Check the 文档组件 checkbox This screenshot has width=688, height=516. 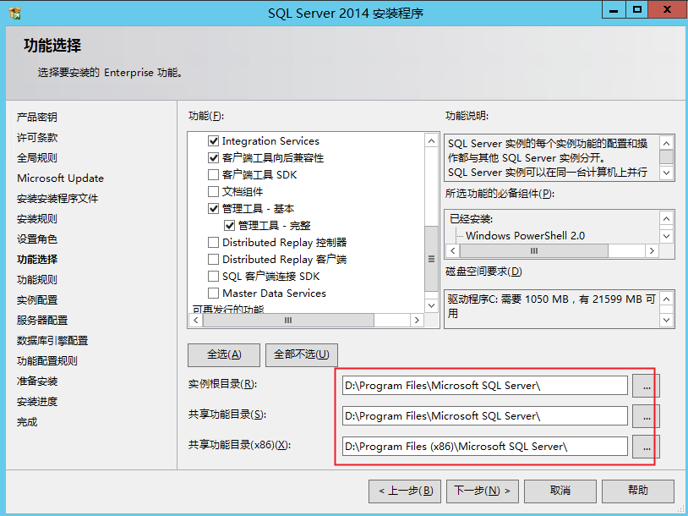click(213, 192)
